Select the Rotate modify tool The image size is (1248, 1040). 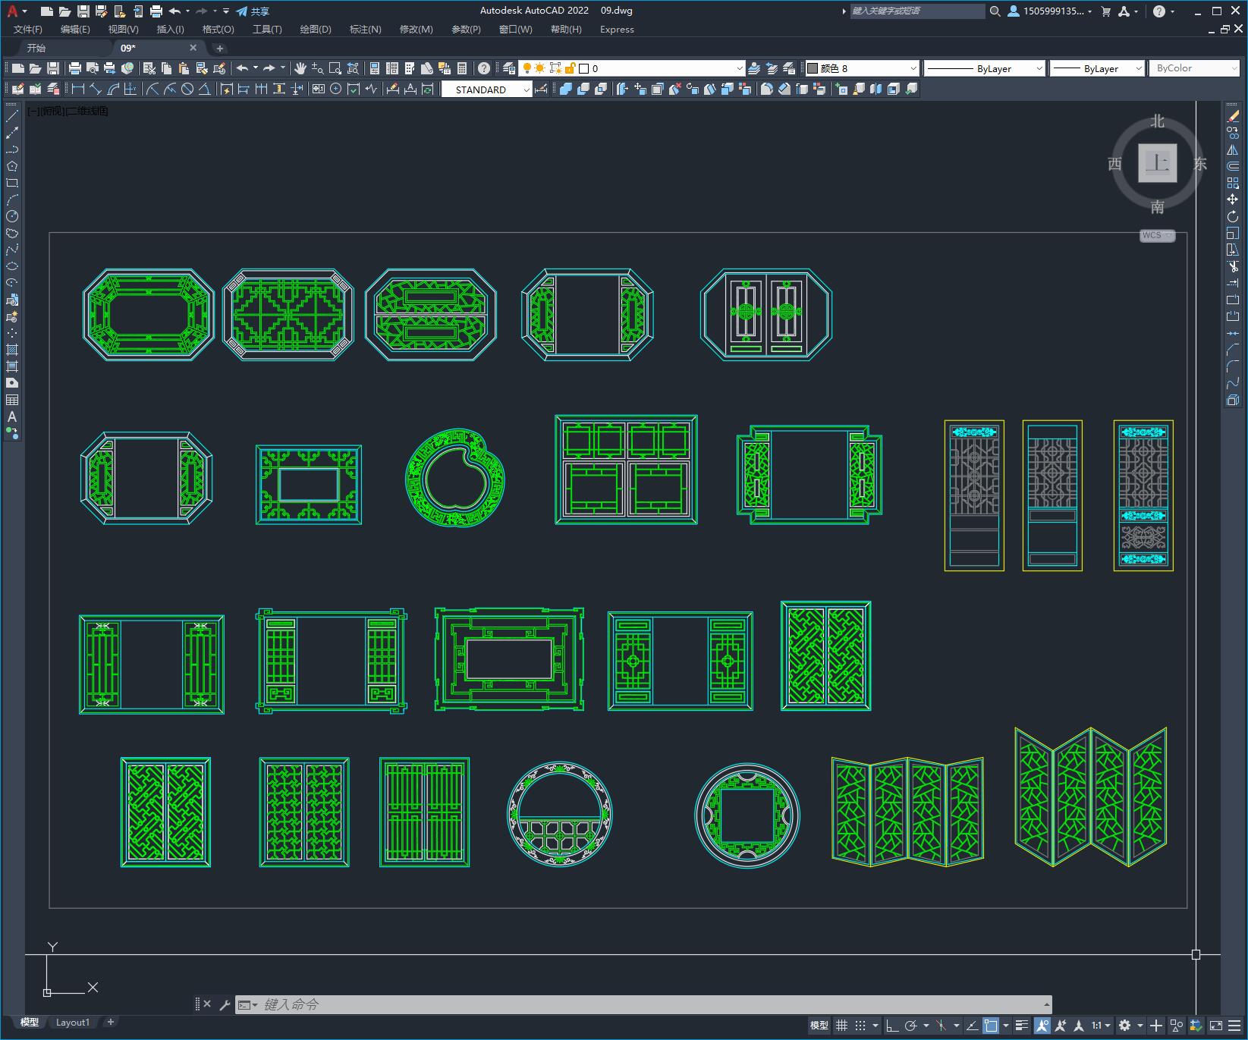coord(1233,216)
